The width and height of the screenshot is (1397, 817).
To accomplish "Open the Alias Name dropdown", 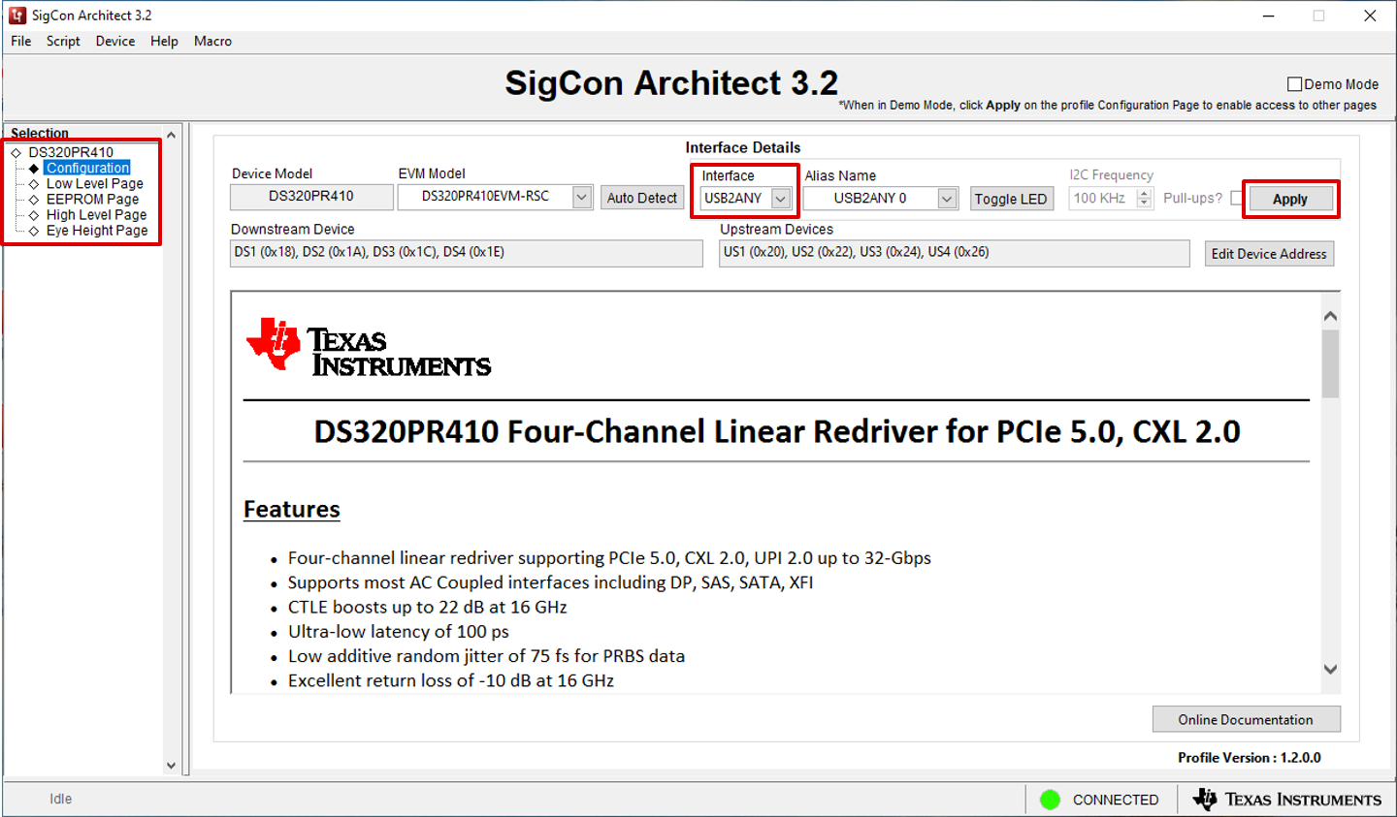I will [x=947, y=199].
